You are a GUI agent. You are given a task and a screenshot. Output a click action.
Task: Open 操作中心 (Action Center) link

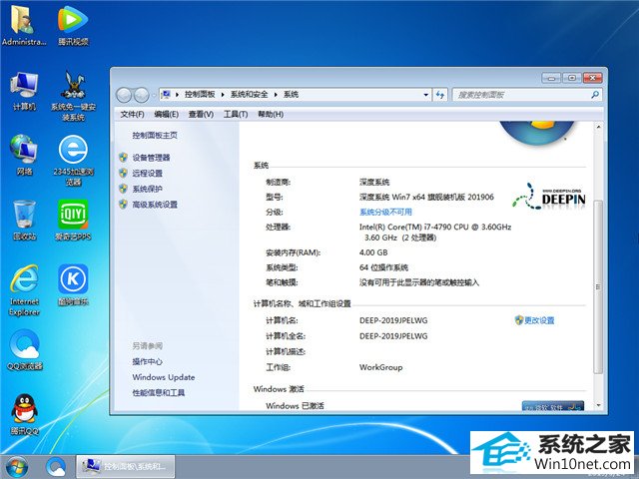click(x=147, y=361)
